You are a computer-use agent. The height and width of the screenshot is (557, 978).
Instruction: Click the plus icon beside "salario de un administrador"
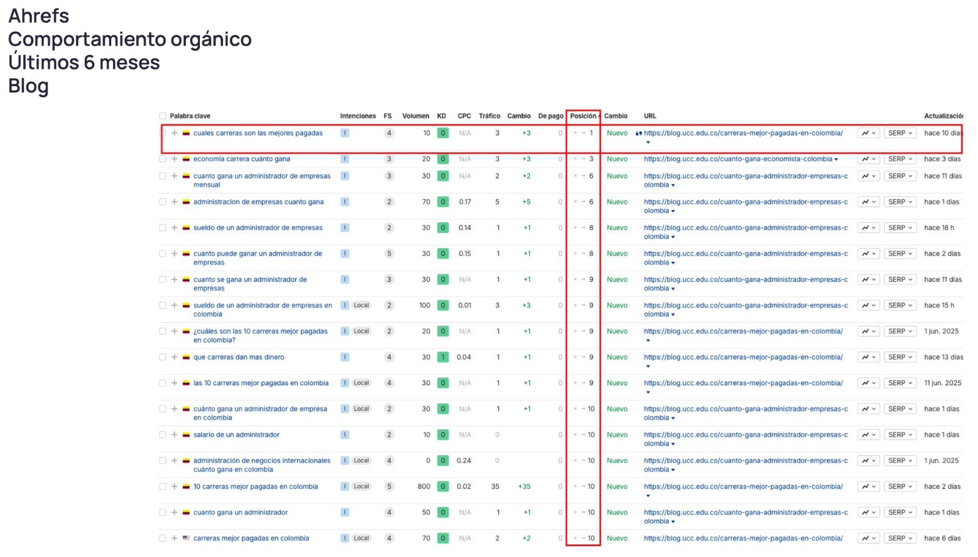point(174,435)
